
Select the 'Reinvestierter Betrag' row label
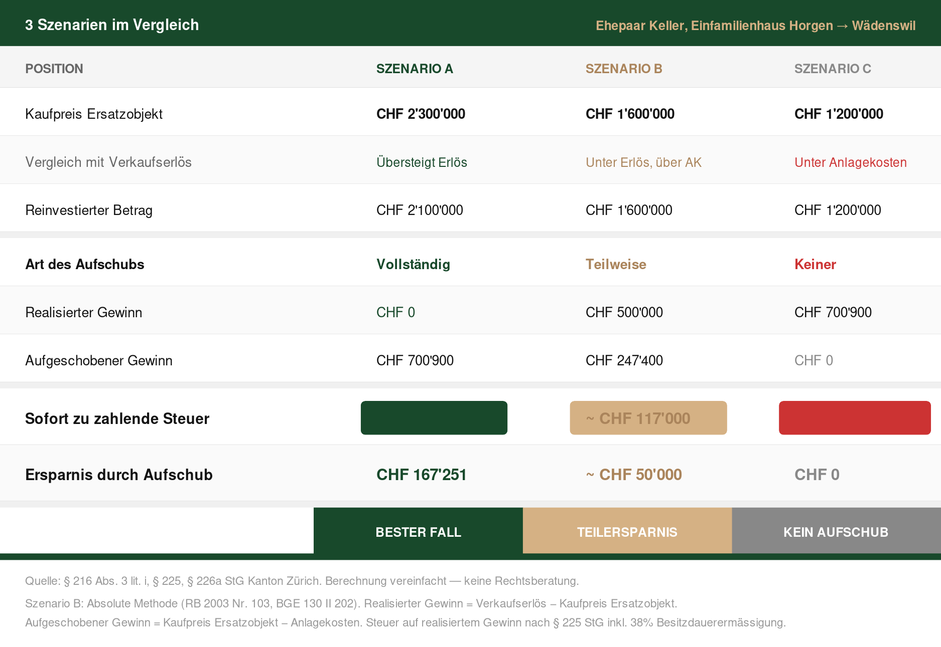point(89,210)
